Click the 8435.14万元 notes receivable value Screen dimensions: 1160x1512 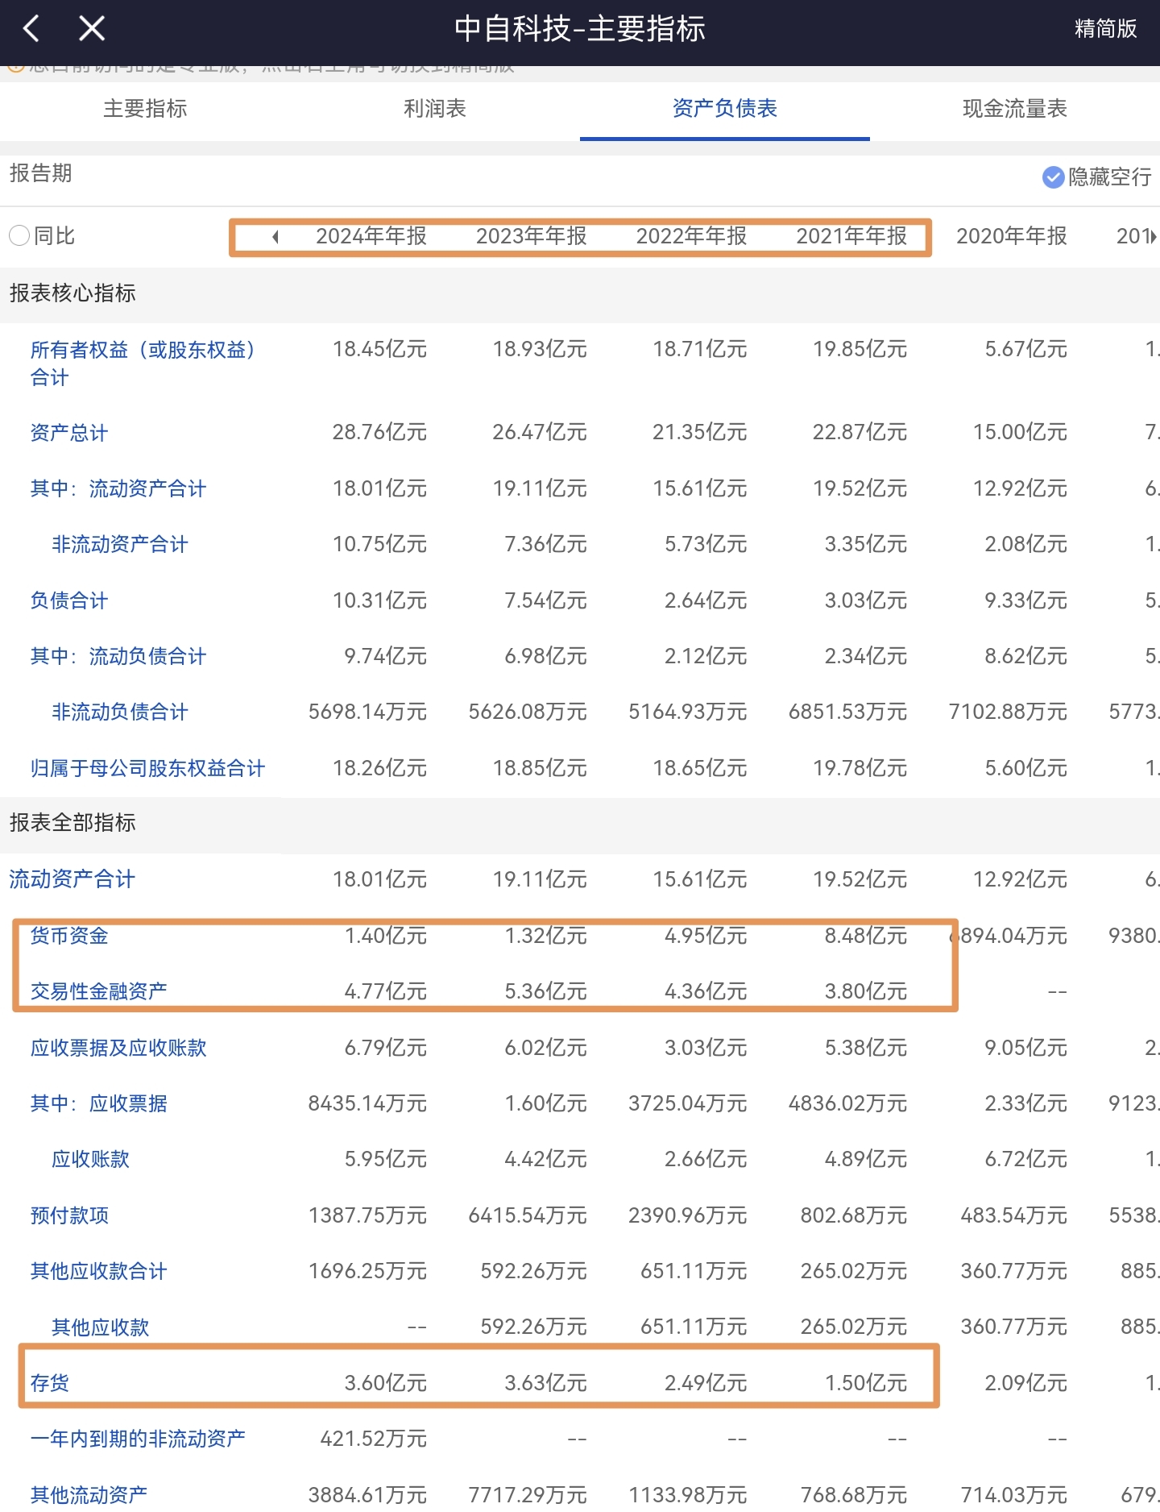[x=367, y=1103]
